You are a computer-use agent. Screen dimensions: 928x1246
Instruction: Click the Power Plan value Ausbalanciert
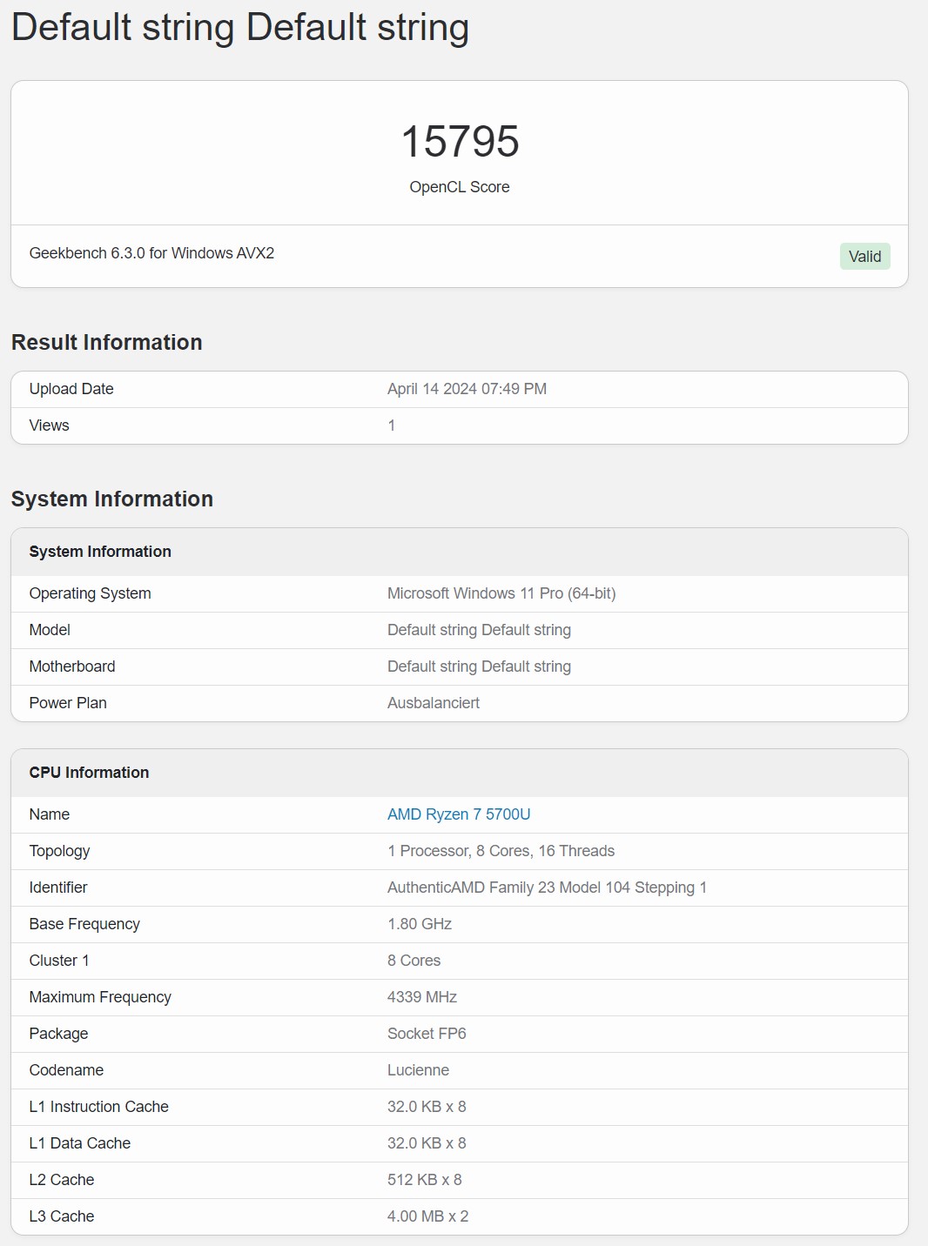(x=434, y=703)
